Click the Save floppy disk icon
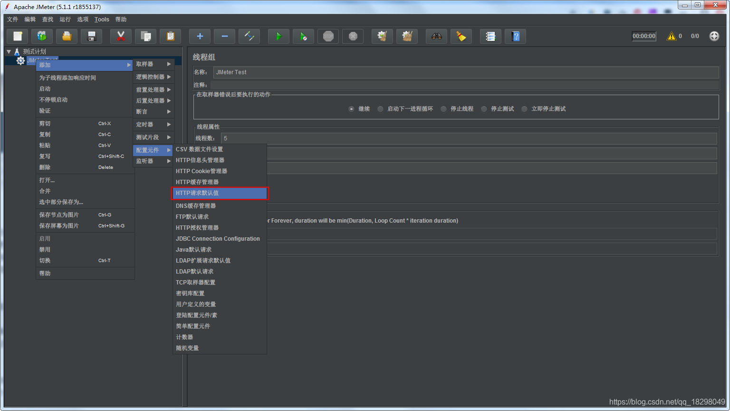This screenshot has width=730, height=411. [92, 36]
